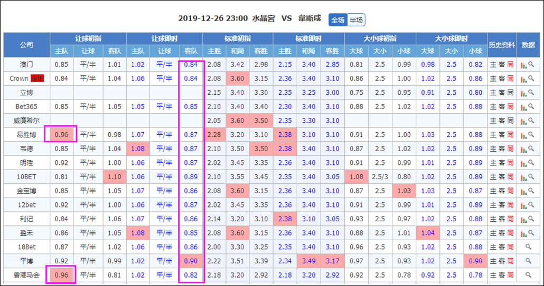The image size is (544, 286).
Task: Open the bar chart icon in 10BET row
Action: point(523,177)
